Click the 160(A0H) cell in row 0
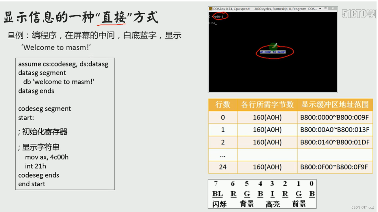This screenshot has width=378, height=212. pyautogui.click(x=267, y=117)
